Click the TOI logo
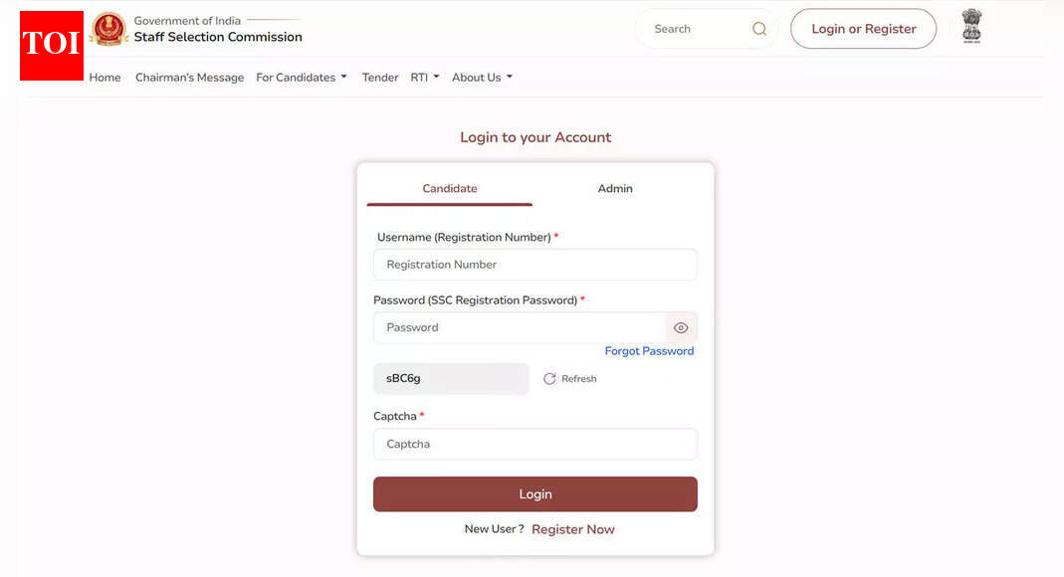Image resolution: width=1064 pixels, height=577 pixels. [51, 46]
